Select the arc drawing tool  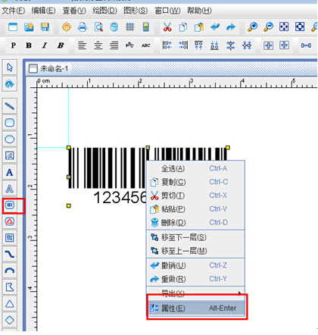pyautogui.click(x=10, y=271)
